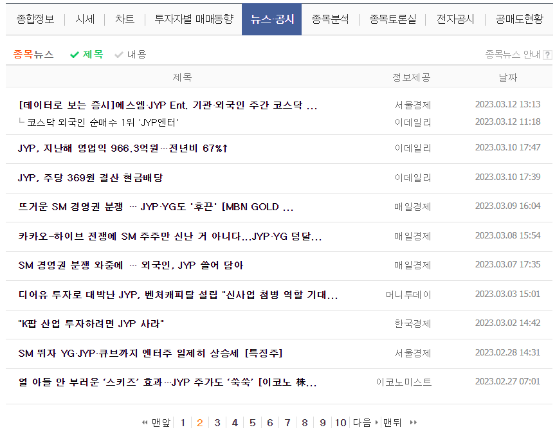Open the 차트 tab
The image size is (555, 432).
pyautogui.click(x=125, y=19)
